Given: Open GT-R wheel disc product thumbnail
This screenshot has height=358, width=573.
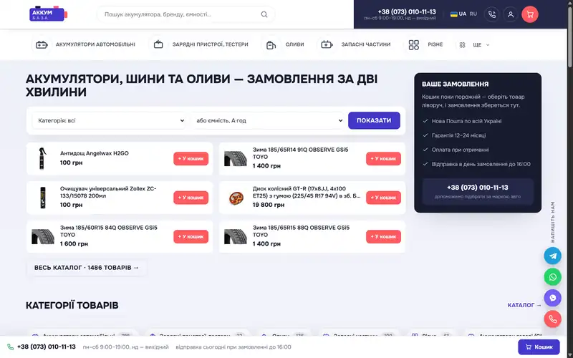Looking at the screenshot, I should coord(236,198).
